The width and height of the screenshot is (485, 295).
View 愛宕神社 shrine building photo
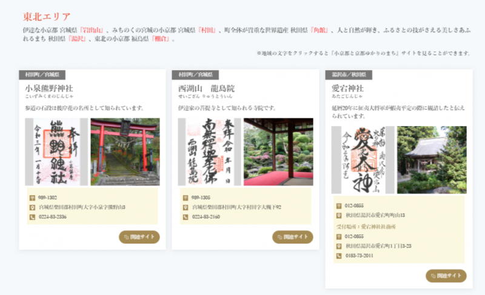point(432,160)
